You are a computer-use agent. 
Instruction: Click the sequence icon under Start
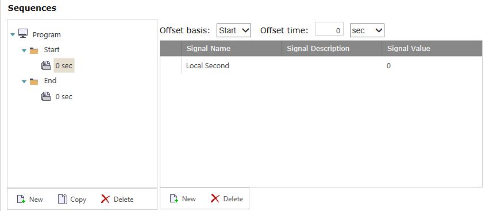point(46,65)
